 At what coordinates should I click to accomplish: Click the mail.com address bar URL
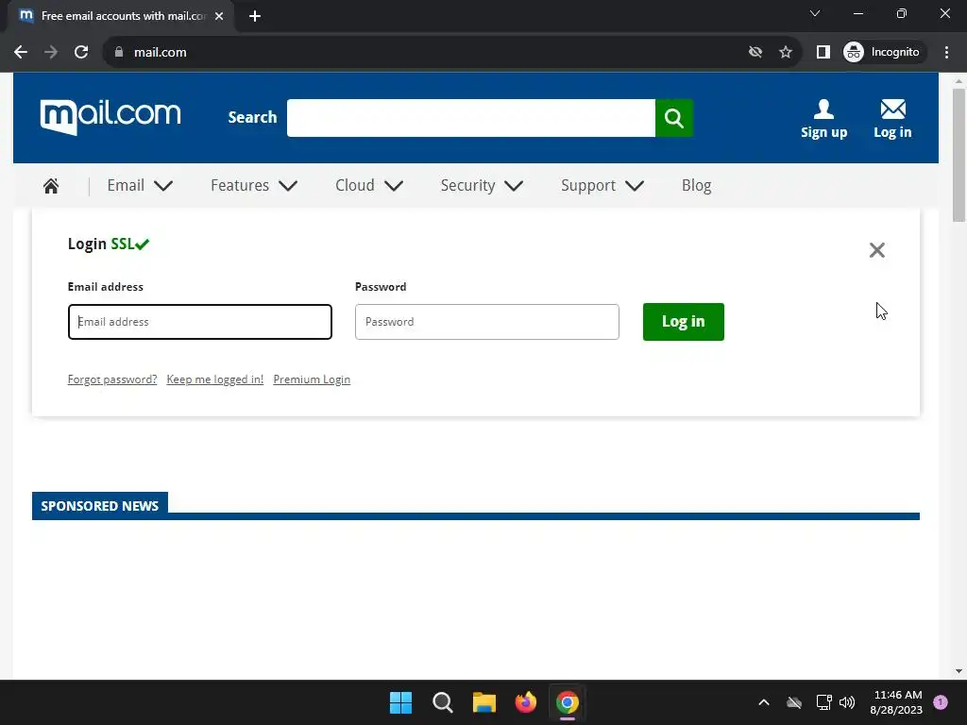161,52
